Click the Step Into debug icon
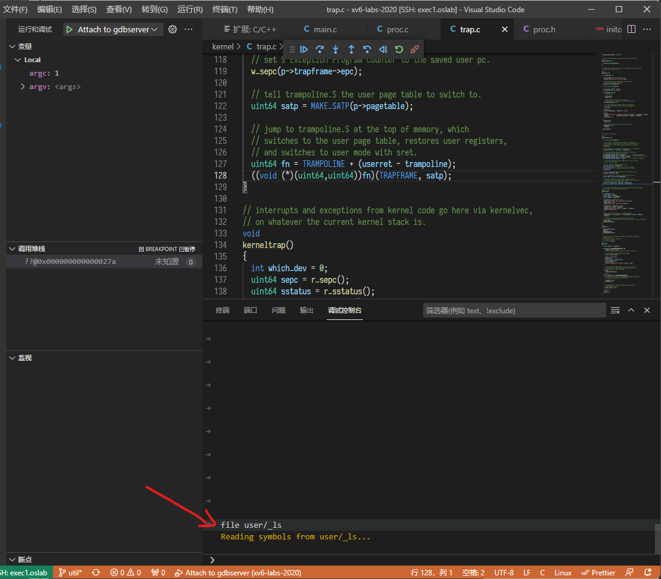This screenshot has width=661, height=579. click(x=335, y=49)
